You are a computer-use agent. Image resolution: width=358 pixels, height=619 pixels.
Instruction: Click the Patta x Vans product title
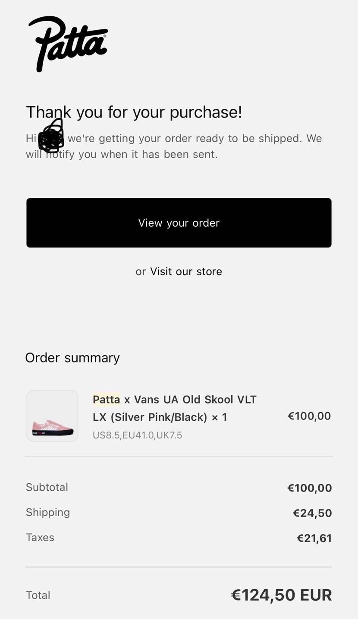(x=175, y=408)
